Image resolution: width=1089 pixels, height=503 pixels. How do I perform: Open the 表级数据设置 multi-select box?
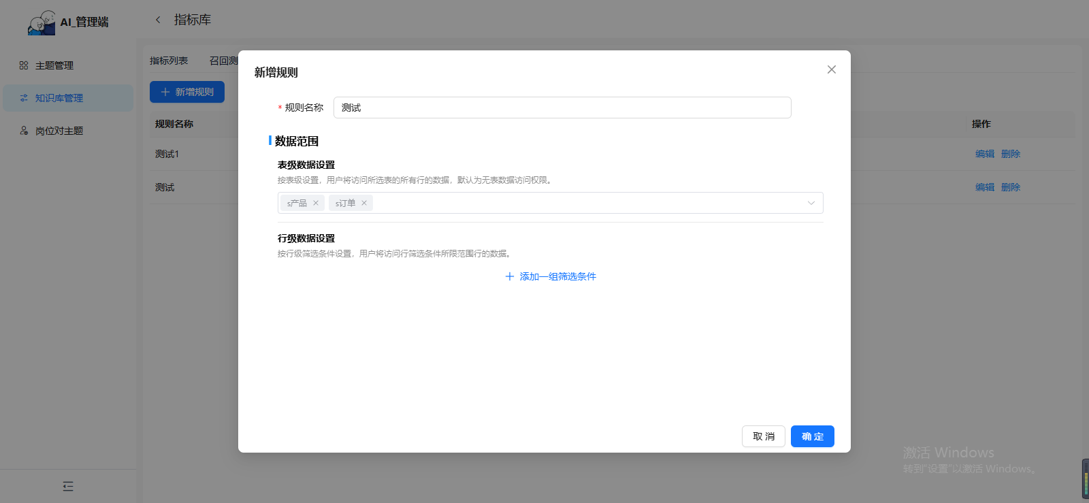tap(585, 203)
